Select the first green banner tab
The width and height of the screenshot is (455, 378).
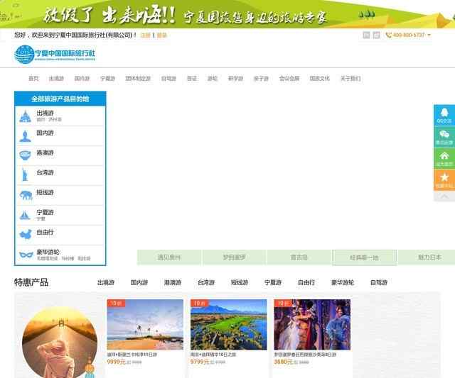(169, 257)
